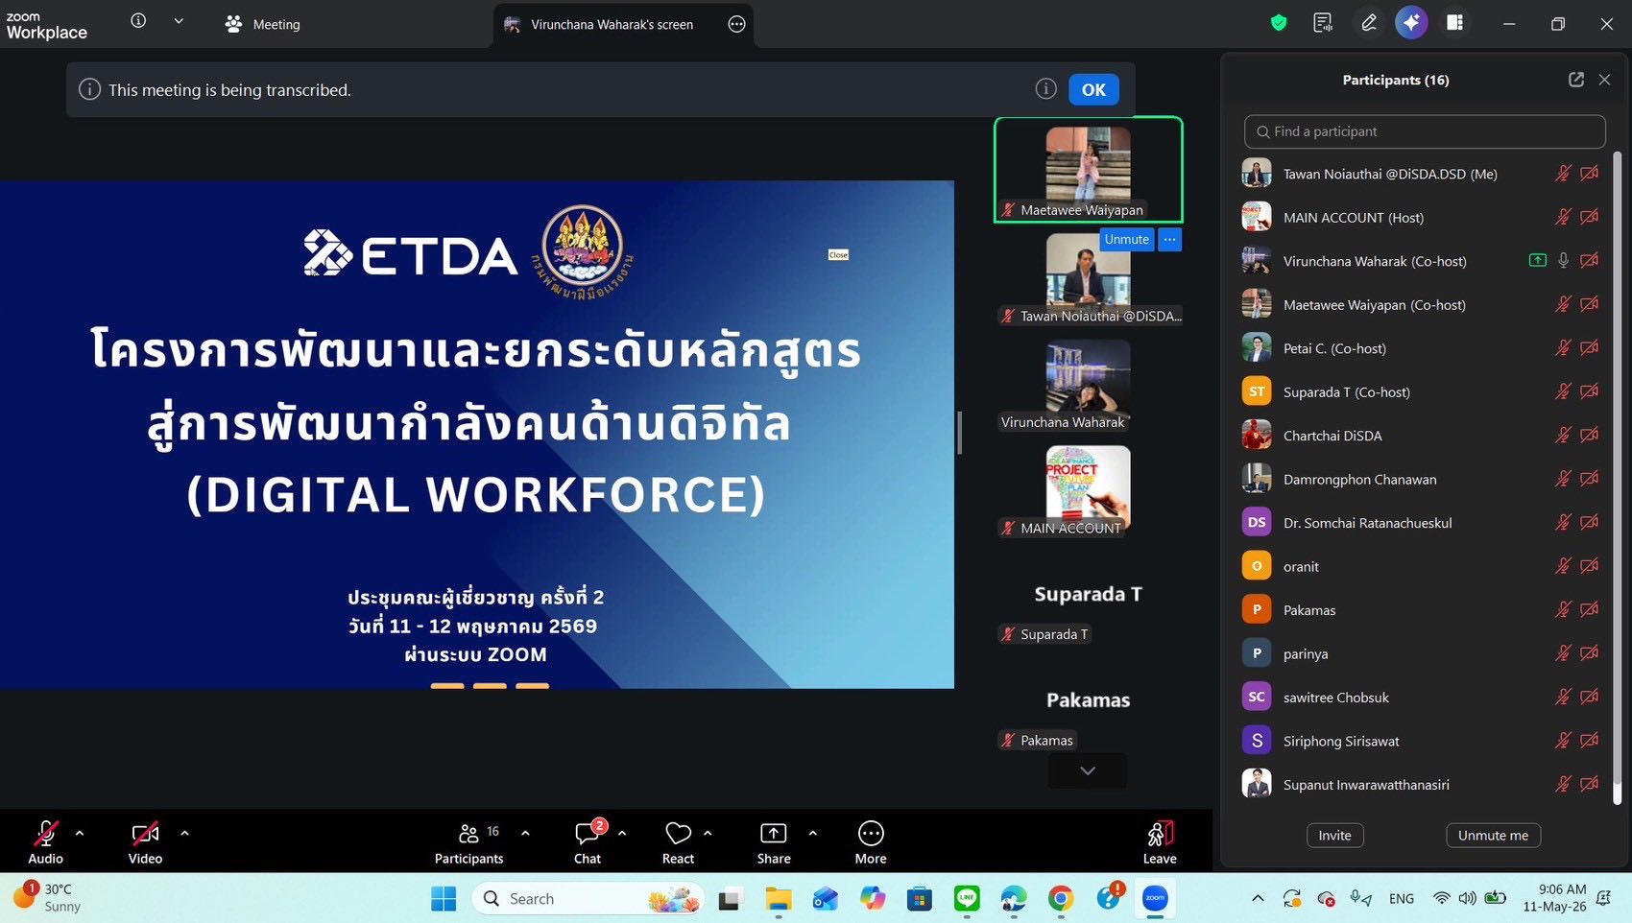Open More menu in meeting toolbar
1632x923 pixels.
pyautogui.click(x=871, y=842)
